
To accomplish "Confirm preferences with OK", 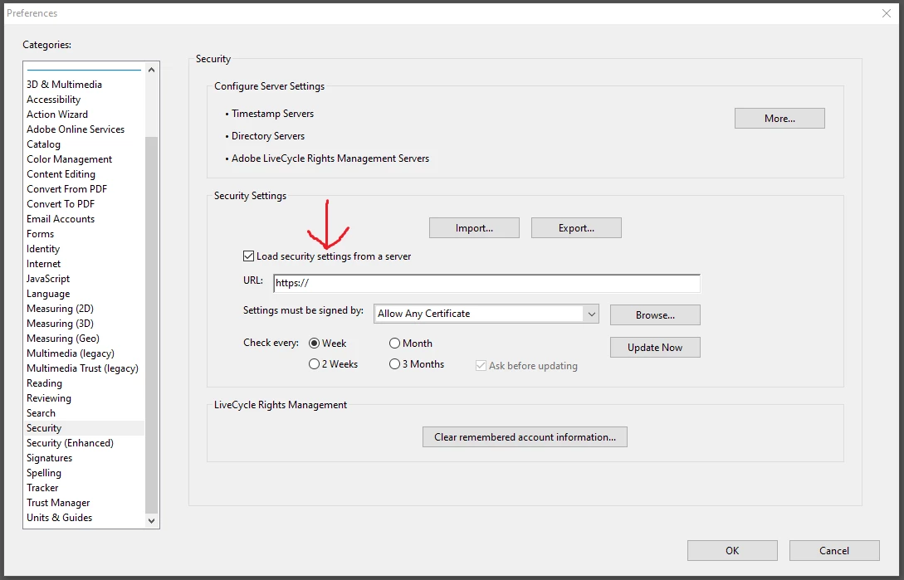I will pos(732,551).
